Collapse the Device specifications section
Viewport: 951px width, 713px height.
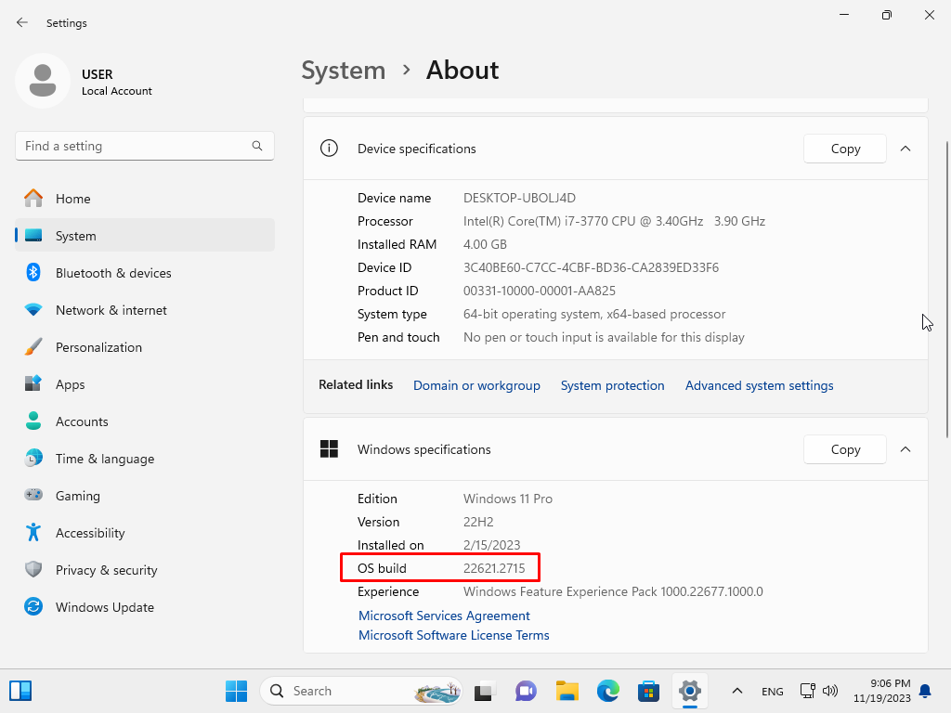pos(905,149)
